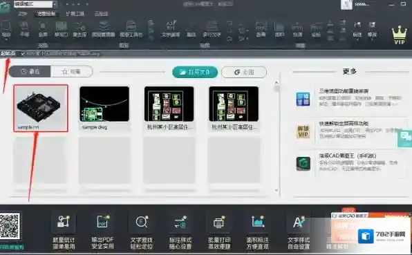Select the 云批注 ribbon tab
Screen dimensions: 412x255
click(102, 14)
